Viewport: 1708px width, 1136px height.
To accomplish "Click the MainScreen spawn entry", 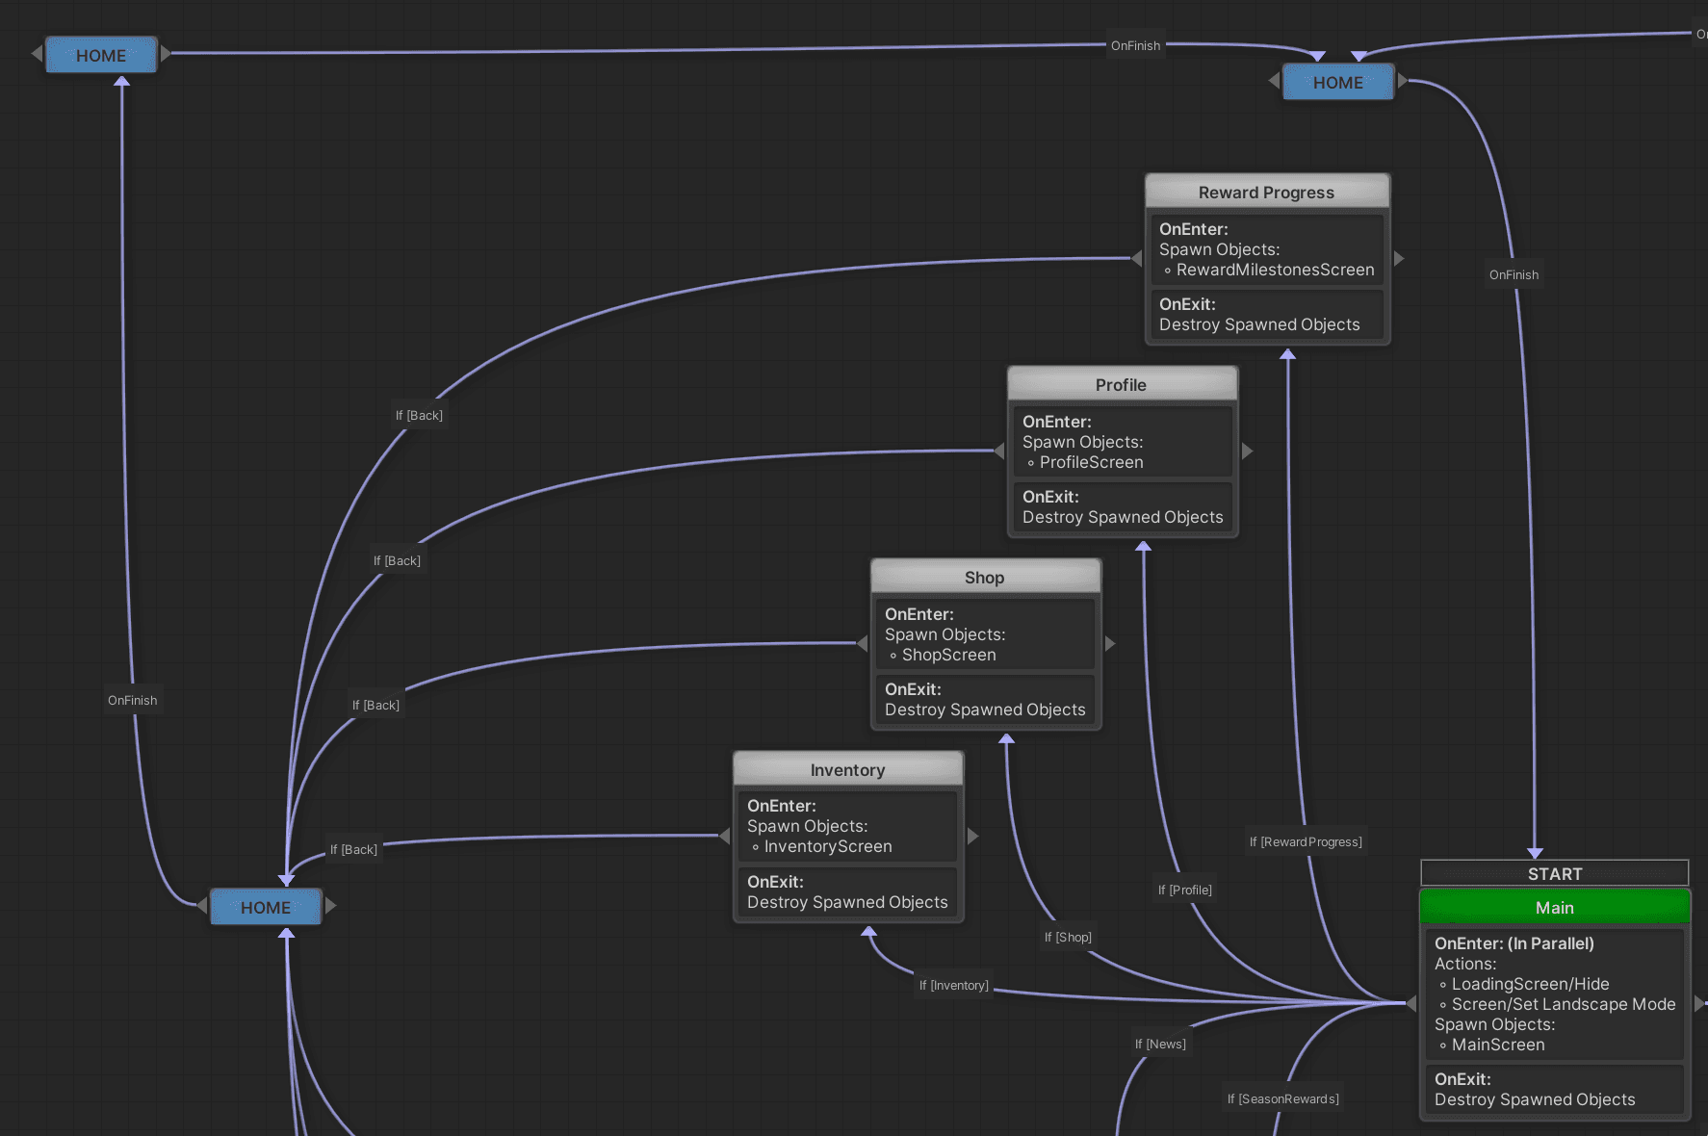I will click(1491, 1045).
